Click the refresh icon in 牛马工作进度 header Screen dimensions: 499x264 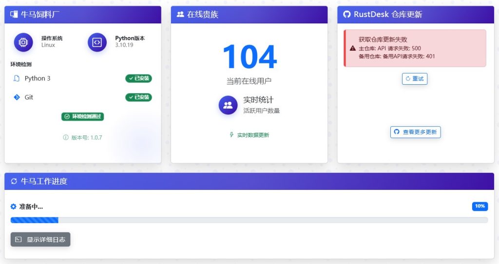click(x=14, y=181)
